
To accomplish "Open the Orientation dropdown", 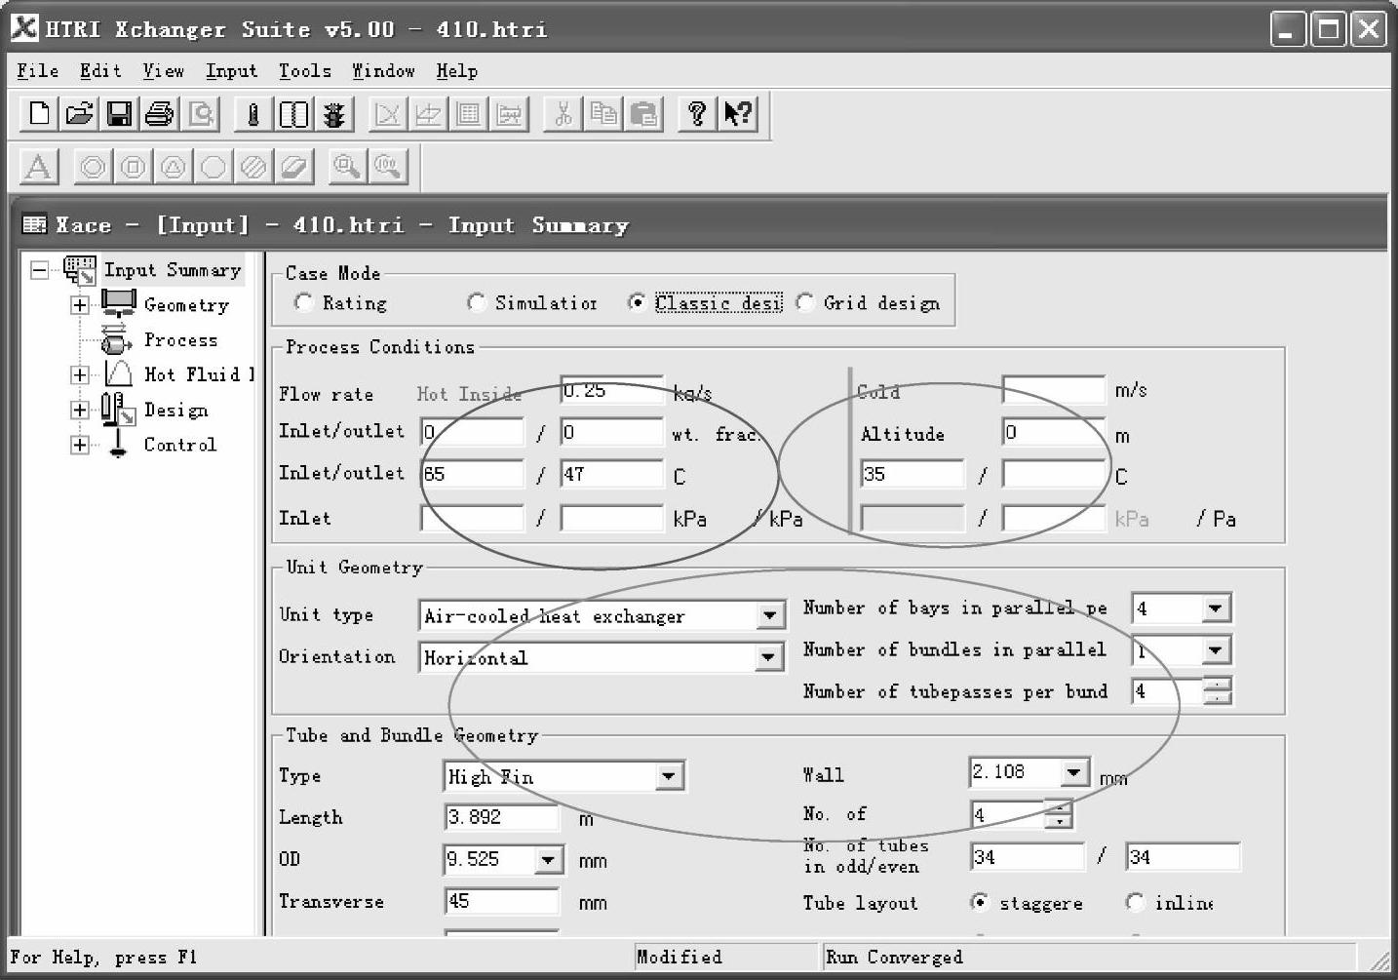I will coord(769,657).
